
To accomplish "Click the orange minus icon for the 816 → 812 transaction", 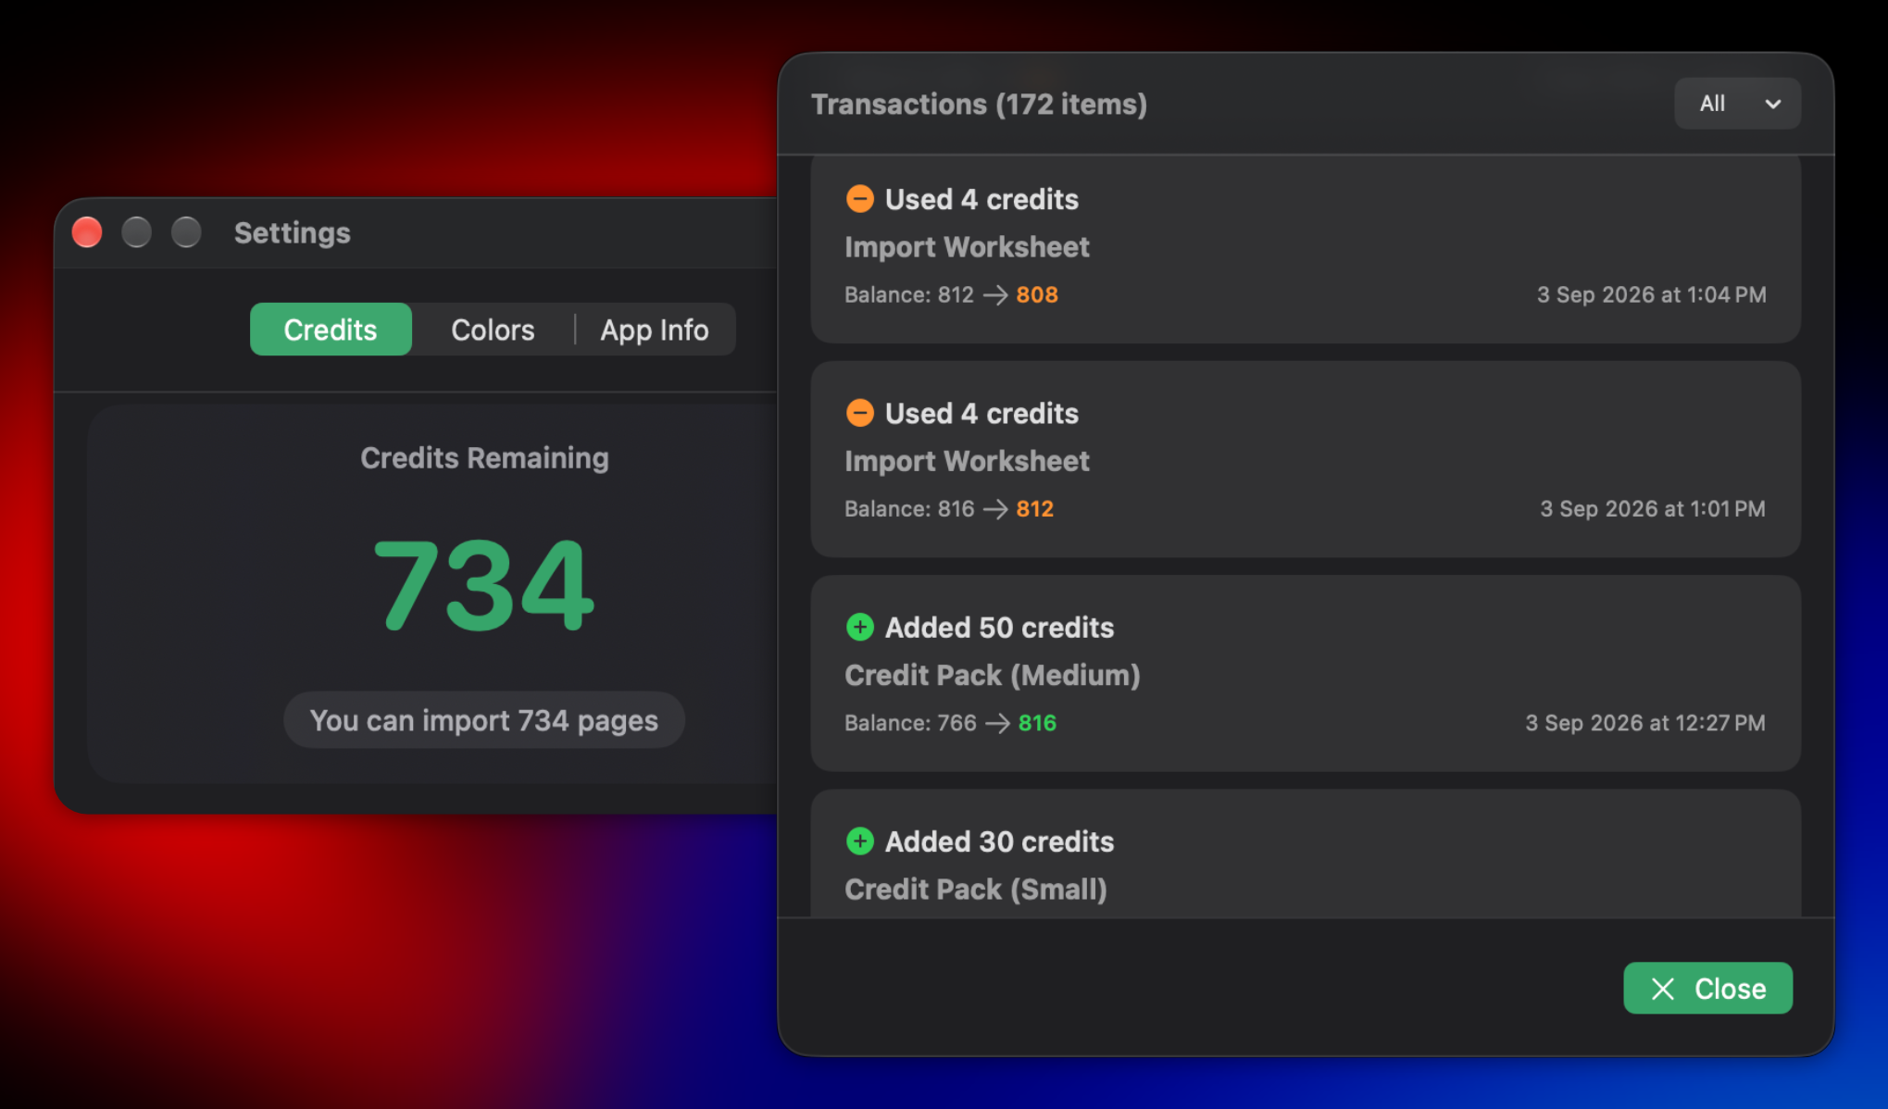I will [x=860, y=413].
